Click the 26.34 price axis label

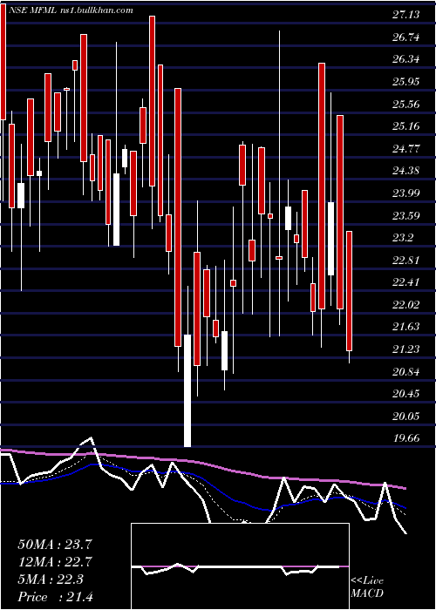click(405, 59)
